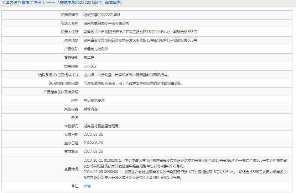The height and width of the screenshot is (193, 296).
Task: Click the 备注 label
Action: tap(75, 118)
